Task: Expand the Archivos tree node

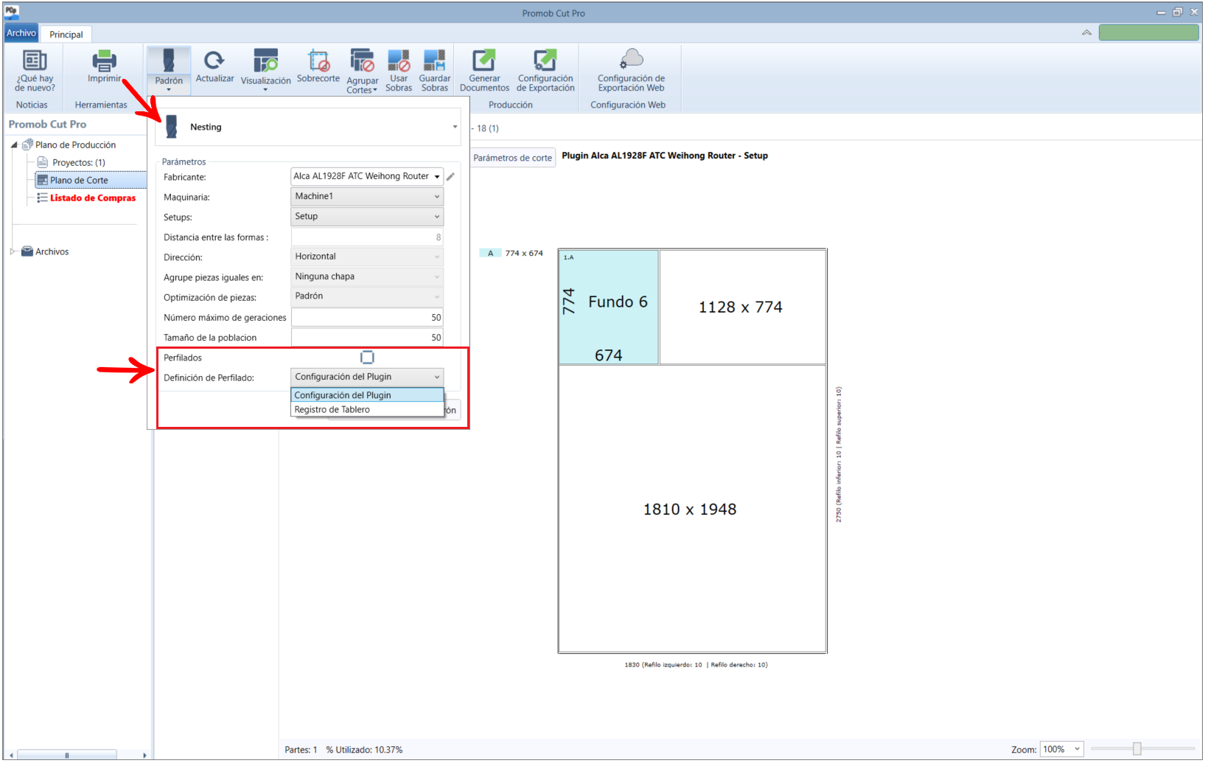Action: [13, 252]
